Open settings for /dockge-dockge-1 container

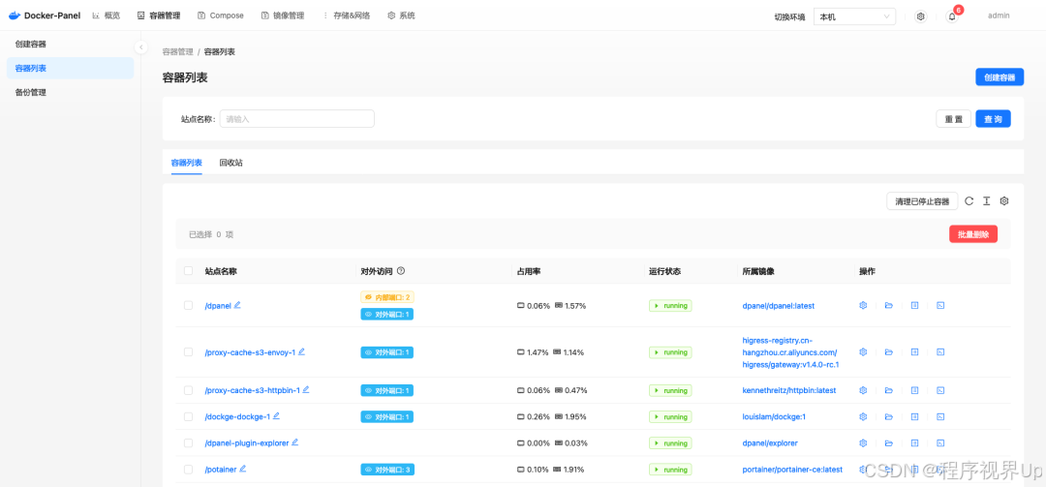(863, 416)
